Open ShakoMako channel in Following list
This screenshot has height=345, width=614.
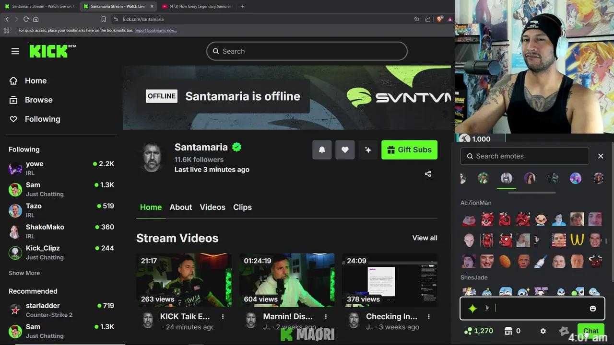point(61,232)
